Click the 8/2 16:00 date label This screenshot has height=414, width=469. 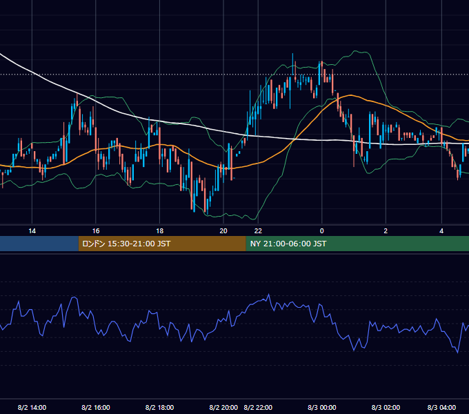point(96,407)
